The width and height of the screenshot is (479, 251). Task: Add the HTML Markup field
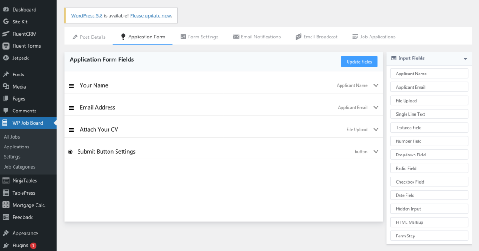click(x=429, y=222)
